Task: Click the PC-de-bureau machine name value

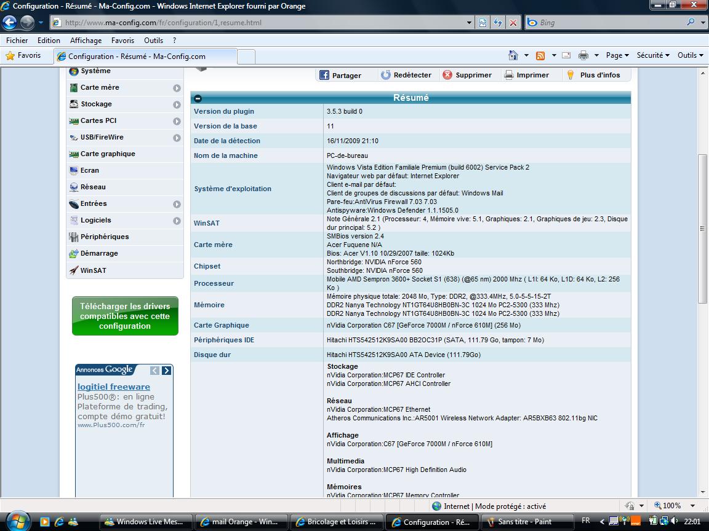Action: 347,155
